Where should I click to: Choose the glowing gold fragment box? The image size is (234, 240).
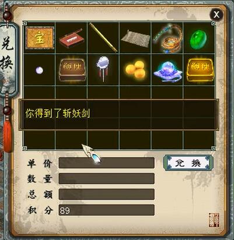199,70
